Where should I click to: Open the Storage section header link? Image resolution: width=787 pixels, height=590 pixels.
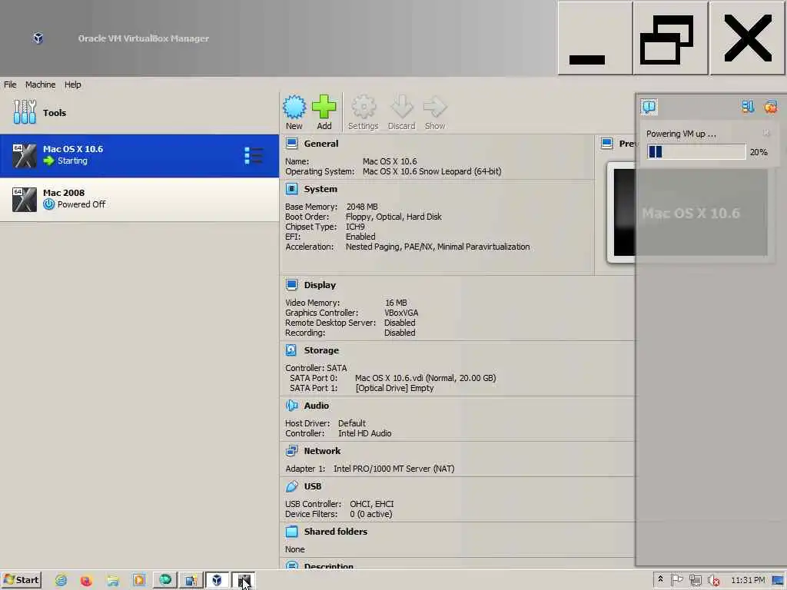(321, 350)
